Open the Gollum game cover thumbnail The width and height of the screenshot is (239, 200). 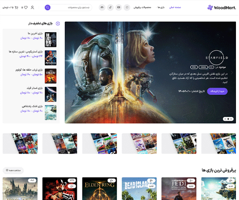[50, 76]
